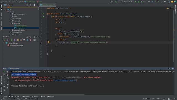Expand all nodes in Structure panel
This screenshot has width=177, height=100.
(x=27, y=37)
